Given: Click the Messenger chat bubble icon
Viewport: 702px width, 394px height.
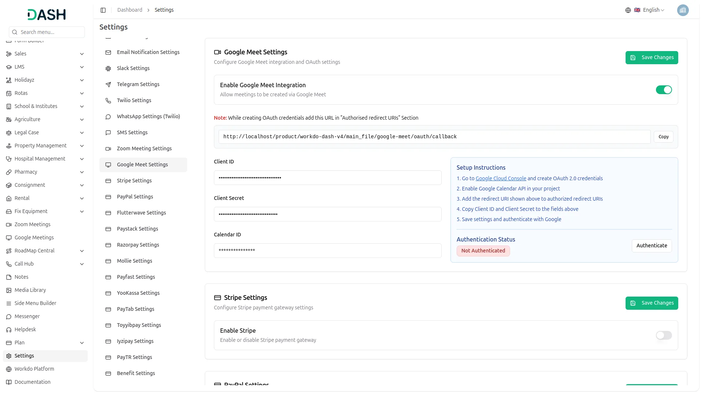Looking at the screenshot, I should pyautogui.click(x=9, y=317).
